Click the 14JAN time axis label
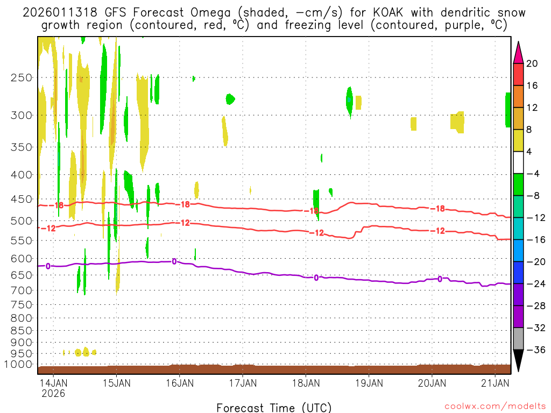This screenshot has height=413, width=551. pyautogui.click(x=53, y=383)
